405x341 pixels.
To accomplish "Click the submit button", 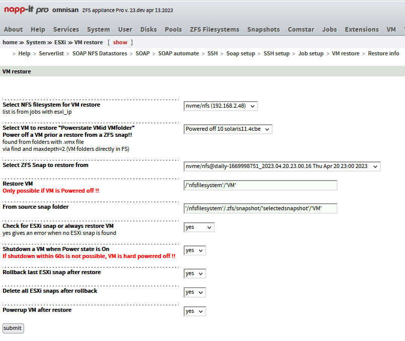I will tap(13, 328).
